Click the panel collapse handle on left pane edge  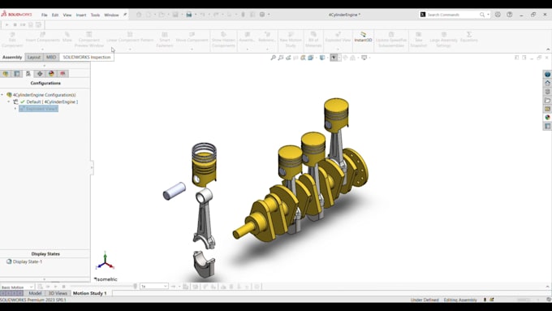[x=92, y=167]
